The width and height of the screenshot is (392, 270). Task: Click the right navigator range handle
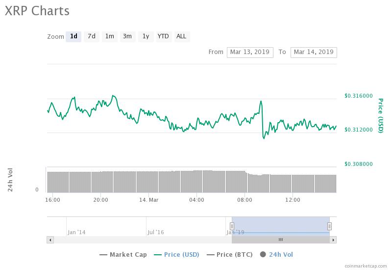[x=329, y=226]
